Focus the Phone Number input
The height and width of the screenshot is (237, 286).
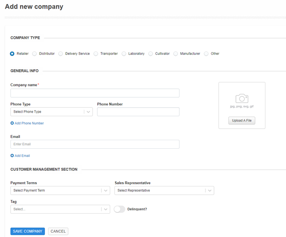[138, 112]
